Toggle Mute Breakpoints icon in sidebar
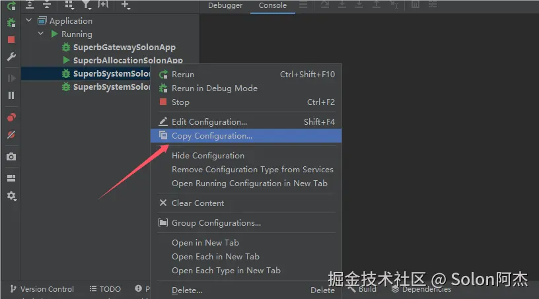Viewport: 539px width, 299px height. (x=11, y=135)
